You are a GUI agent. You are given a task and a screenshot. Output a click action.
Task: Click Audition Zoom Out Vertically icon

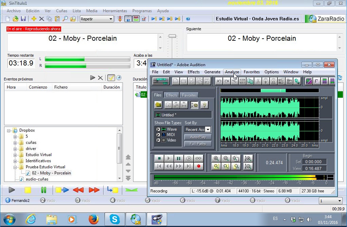(248, 166)
